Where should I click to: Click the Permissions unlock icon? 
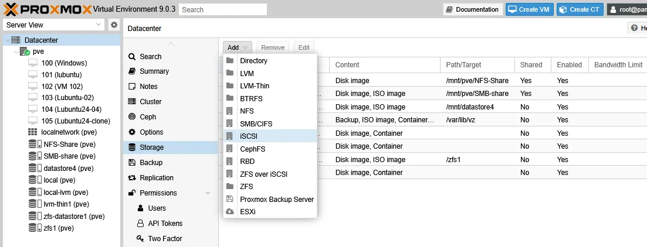tap(132, 193)
